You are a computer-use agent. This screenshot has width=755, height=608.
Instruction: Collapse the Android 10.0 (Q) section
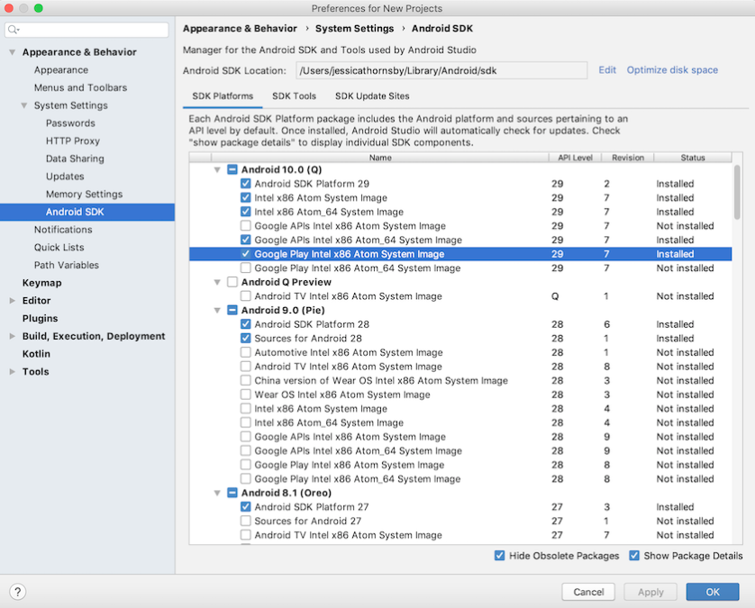point(216,169)
